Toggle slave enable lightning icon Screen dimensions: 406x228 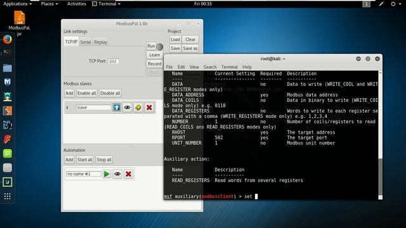pos(138,107)
